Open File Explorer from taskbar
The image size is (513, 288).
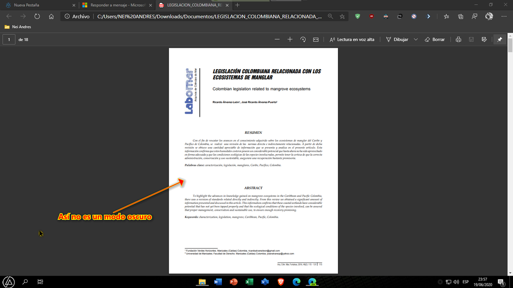point(202,282)
